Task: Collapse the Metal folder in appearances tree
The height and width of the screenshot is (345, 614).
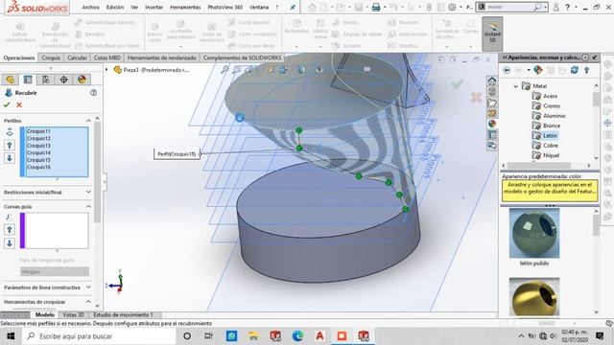Action: 516,86
